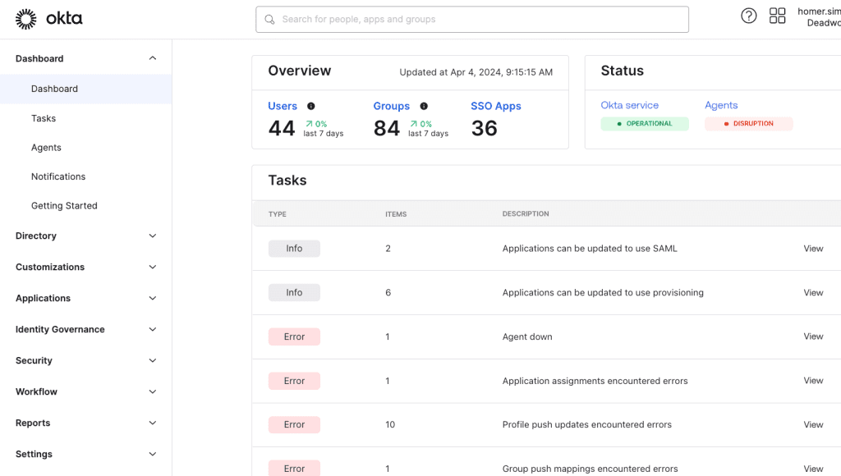Expand the Settings section
This screenshot has width=841, height=476.
[85, 454]
